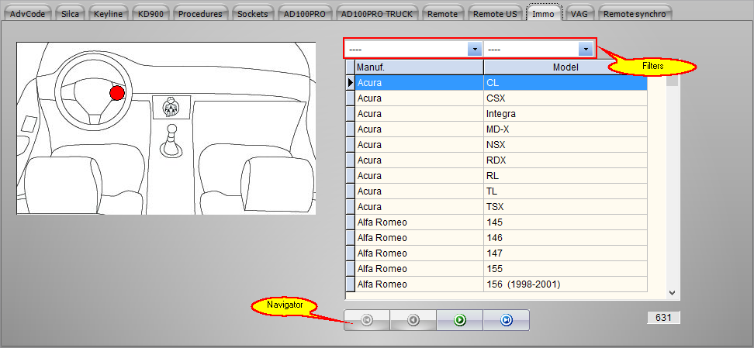Screen dimensions: 754x348
Task: Click the diagnostic socket icon on dashboard
Action: [x=171, y=107]
